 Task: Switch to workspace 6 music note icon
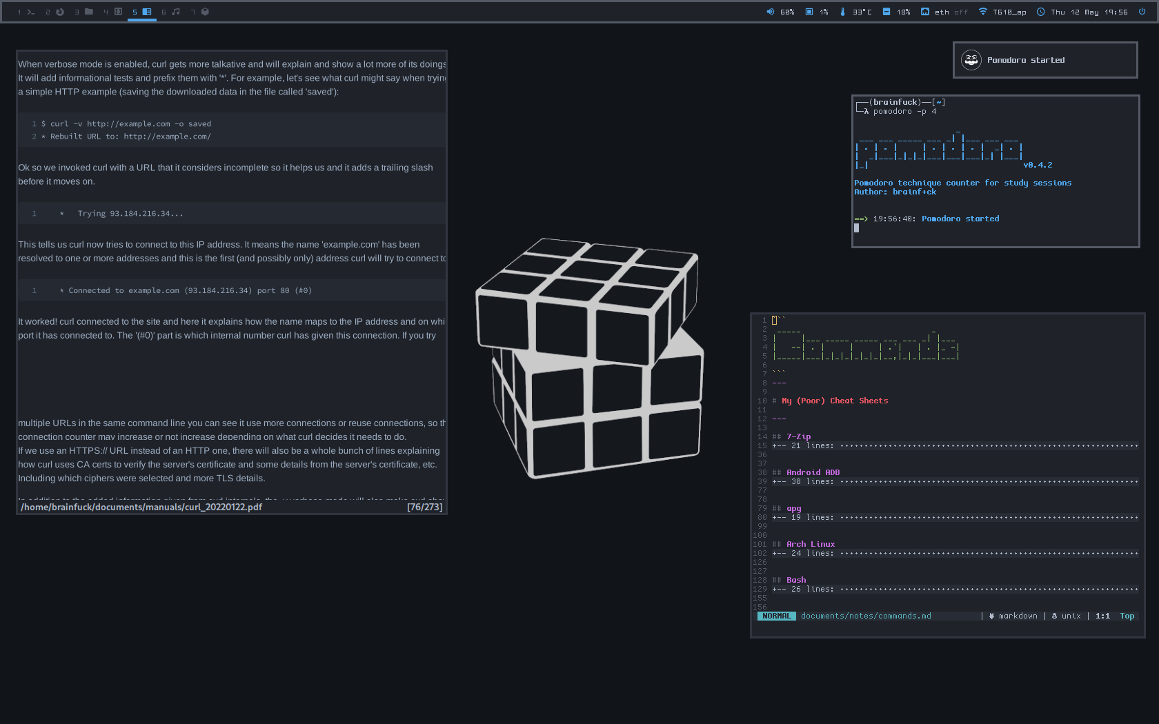[x=176, y=12]
